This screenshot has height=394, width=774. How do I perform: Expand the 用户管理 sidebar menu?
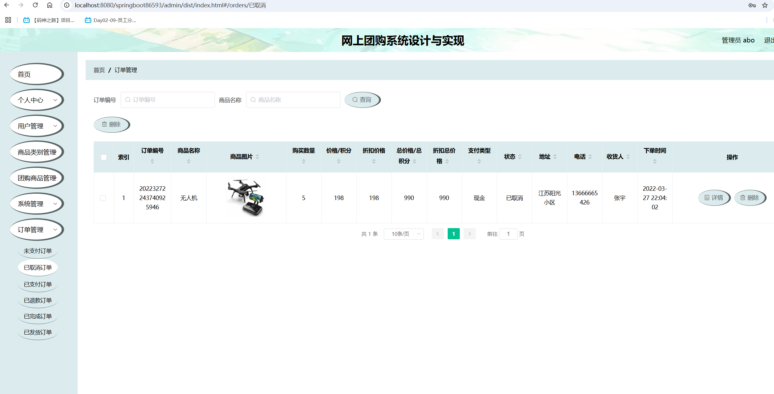point(37,126)
